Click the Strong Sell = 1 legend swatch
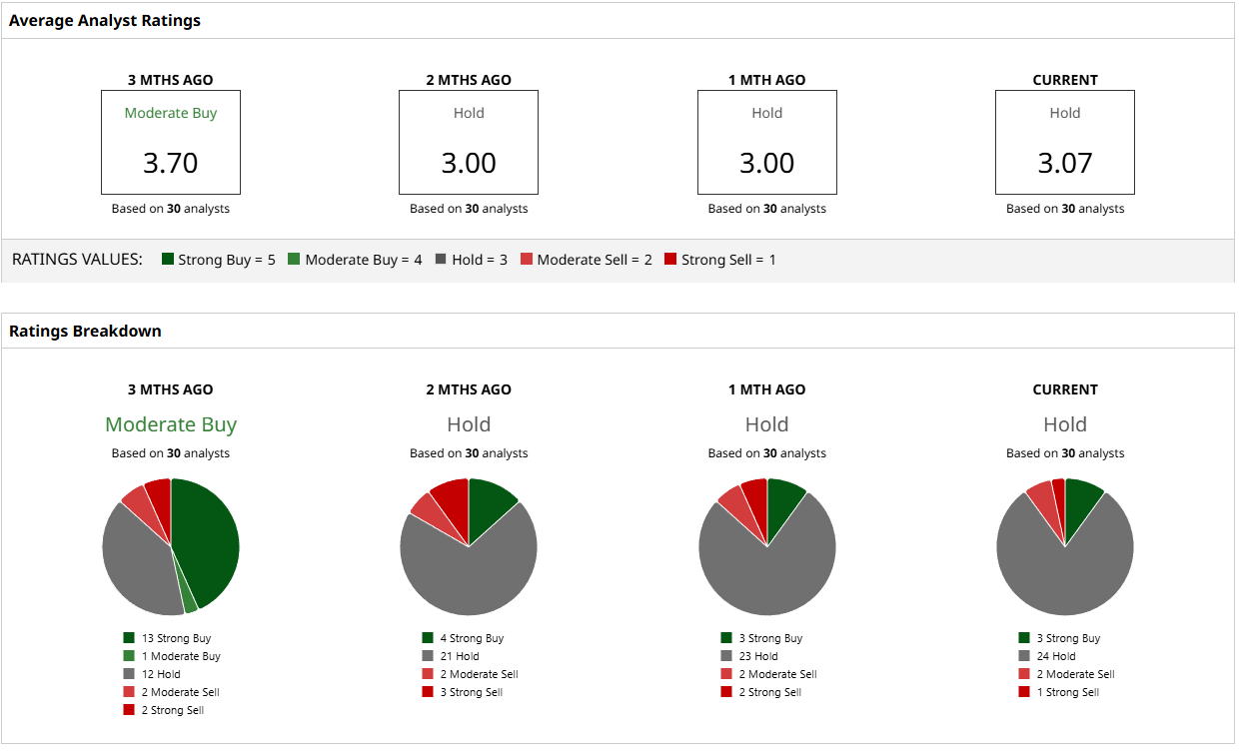 [670, 260]
